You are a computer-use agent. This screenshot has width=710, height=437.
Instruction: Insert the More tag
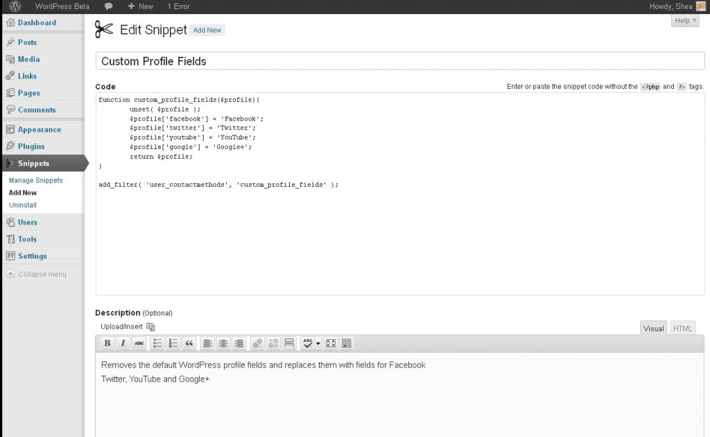290,343
